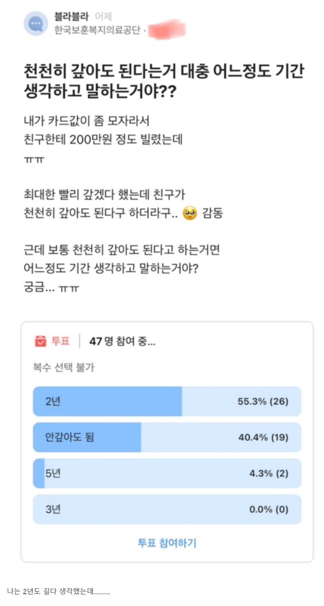Screen dimensions: 324x606
Task: Click the line mentioning 200만원
Action: (103, 139)
